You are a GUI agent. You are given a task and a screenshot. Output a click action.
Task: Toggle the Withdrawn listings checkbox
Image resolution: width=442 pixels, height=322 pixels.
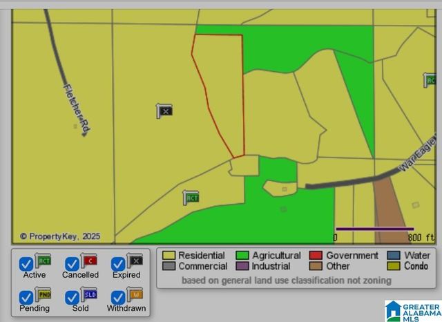(118, 297)
